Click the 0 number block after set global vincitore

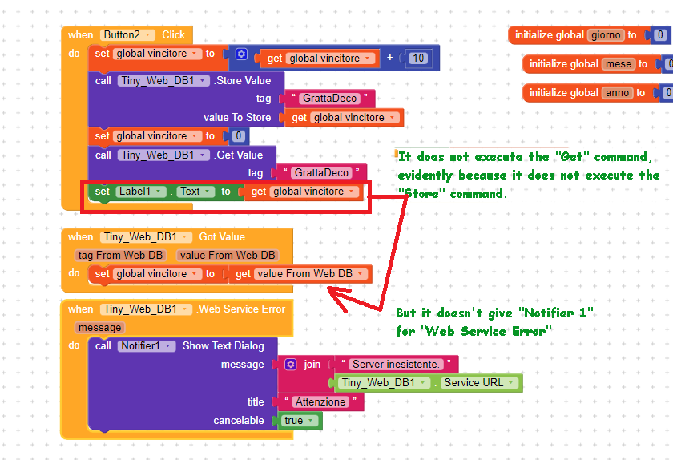coord(239,136)
